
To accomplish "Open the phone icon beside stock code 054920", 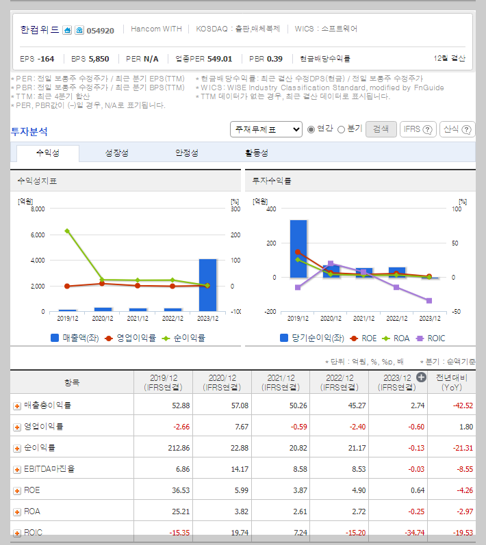I will click(x=79, y=30).
